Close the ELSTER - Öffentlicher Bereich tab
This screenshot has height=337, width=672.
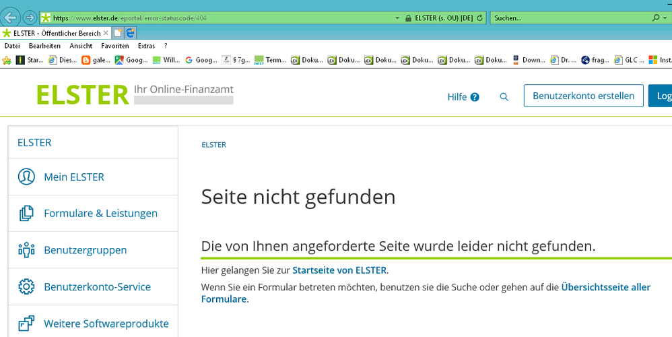click(x=106, y=32)
